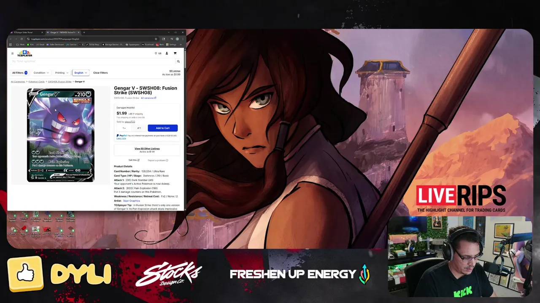Click the Damaged Holofoil condition text
540x303 pixels.
pyautogui.click(x=125, y=108)
